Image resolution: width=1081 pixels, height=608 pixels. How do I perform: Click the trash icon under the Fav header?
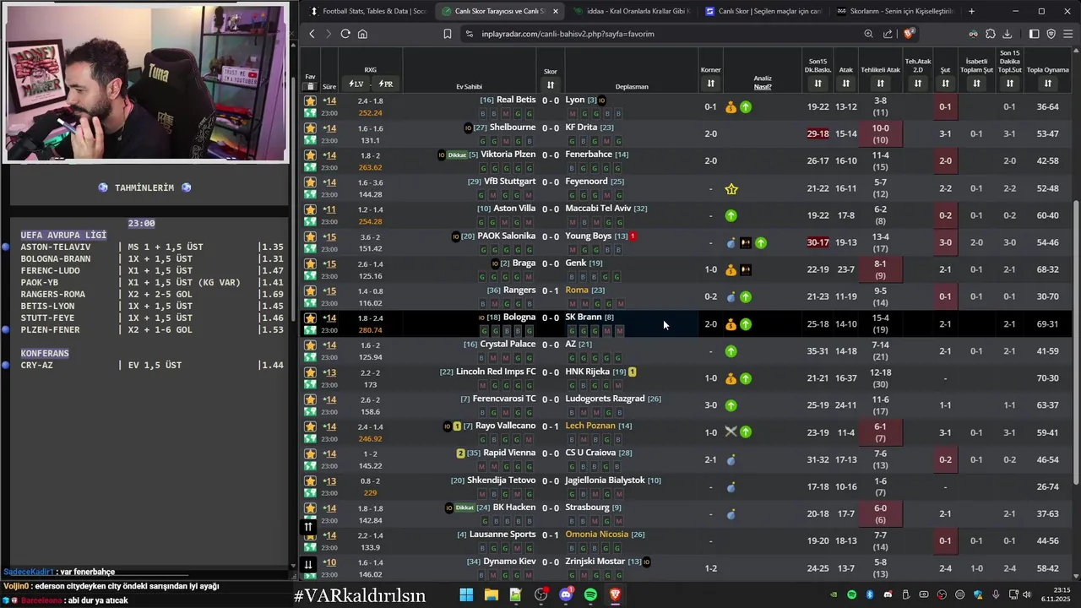(310, 86)
